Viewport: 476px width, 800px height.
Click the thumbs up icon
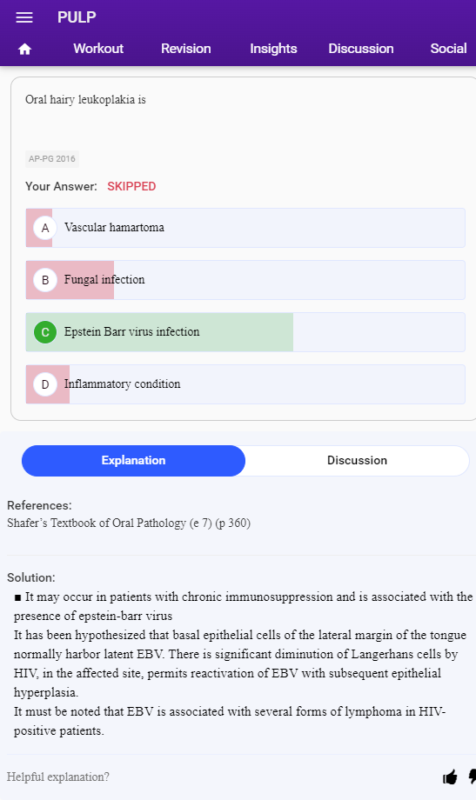pyautogui.click(x=450, y=777)
